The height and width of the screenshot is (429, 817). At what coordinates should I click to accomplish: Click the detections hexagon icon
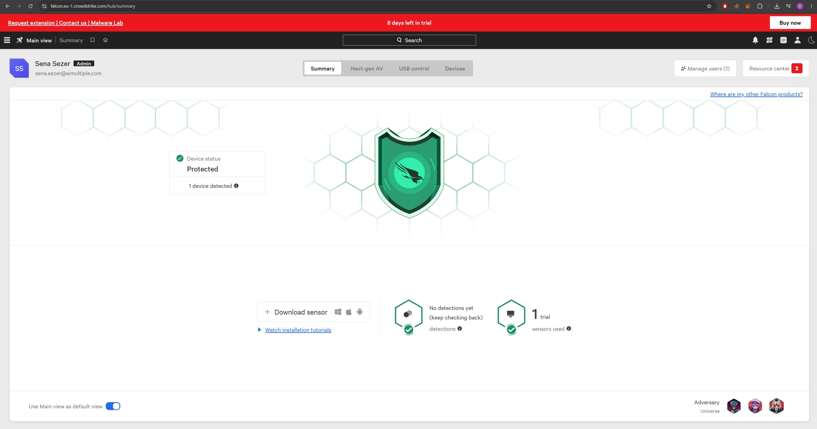[408, 316]
